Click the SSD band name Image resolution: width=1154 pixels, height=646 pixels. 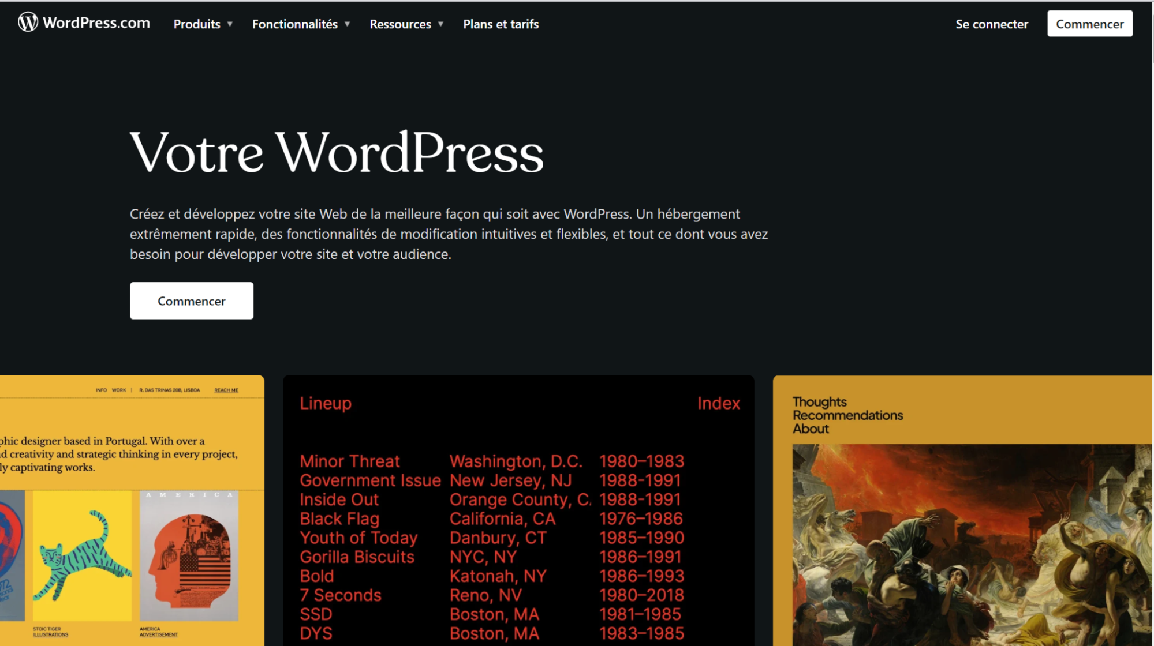point(316,614)
